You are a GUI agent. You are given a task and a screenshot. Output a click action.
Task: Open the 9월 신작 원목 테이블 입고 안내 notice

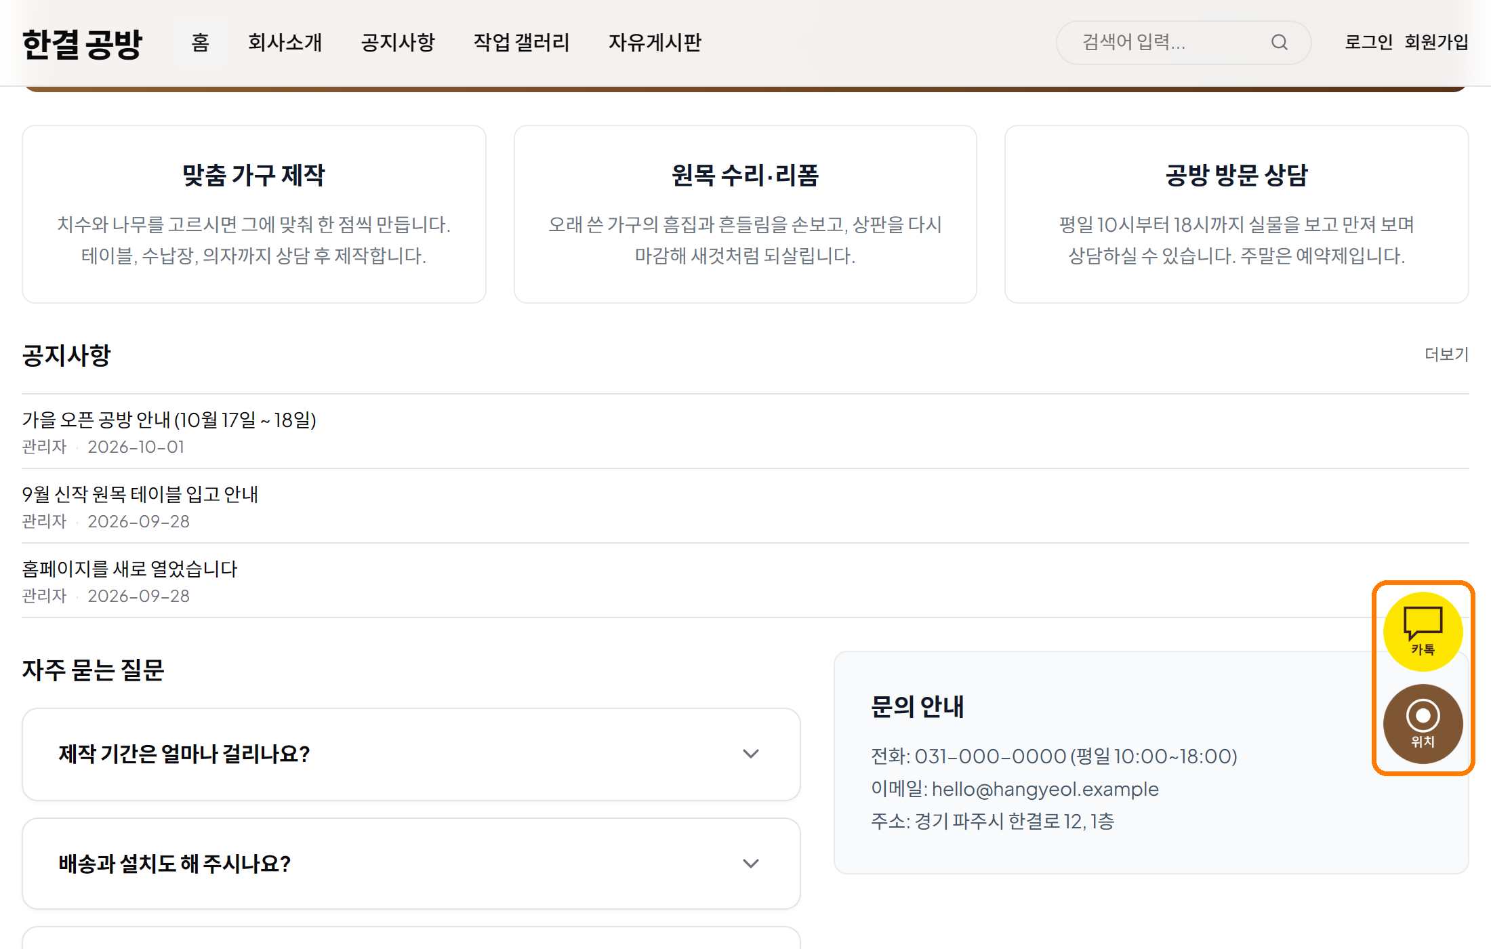click(x=140, y=495)
